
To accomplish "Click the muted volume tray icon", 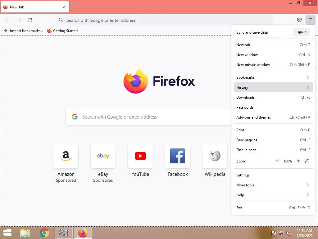I will point(289,233).
